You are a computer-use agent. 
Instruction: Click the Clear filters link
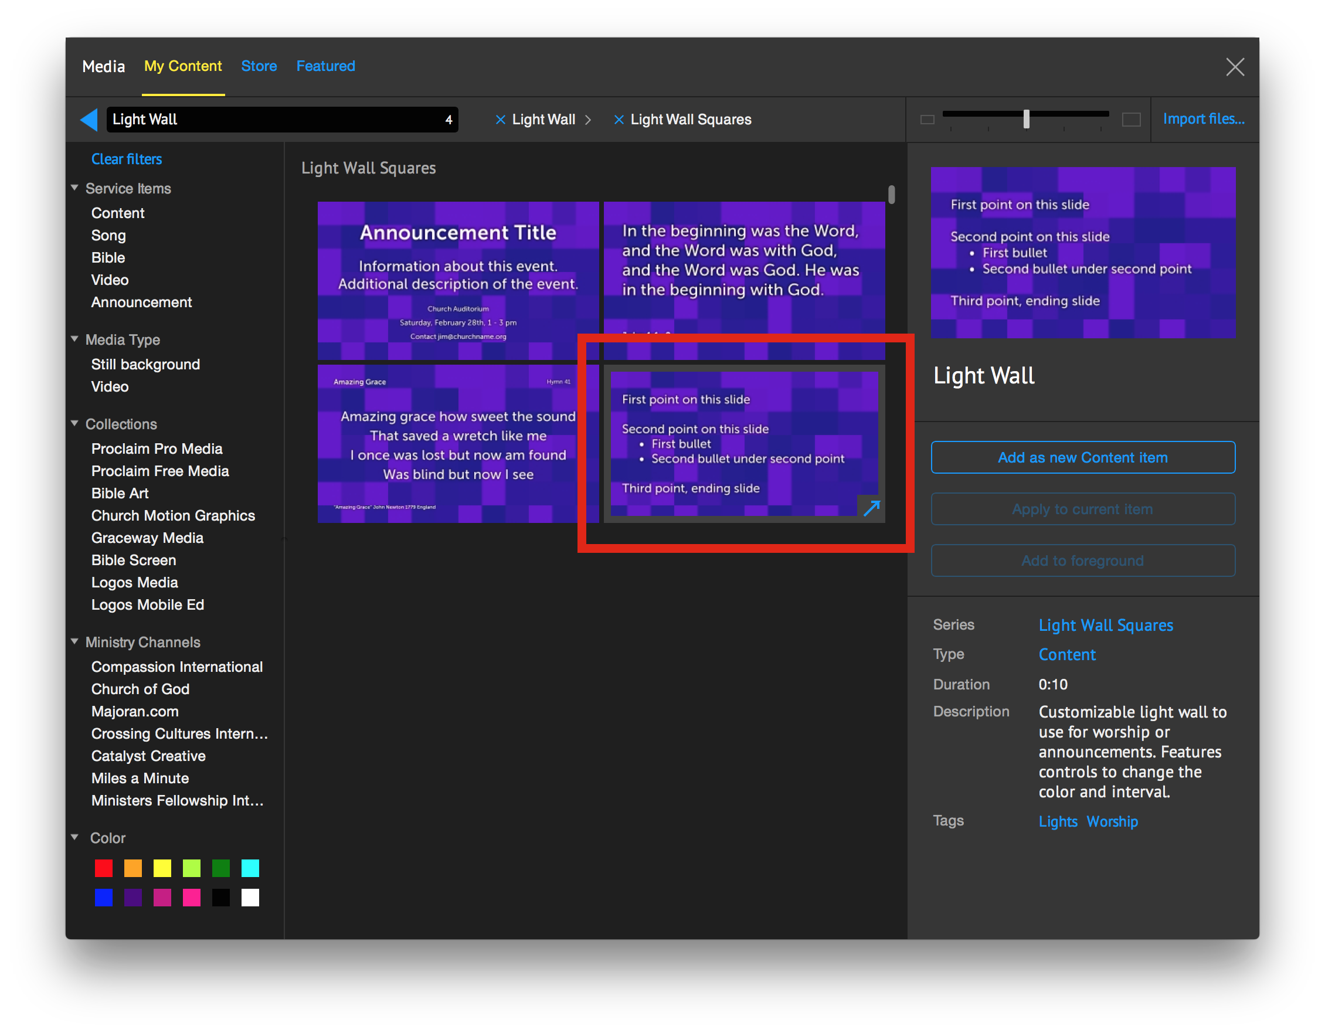126,159
